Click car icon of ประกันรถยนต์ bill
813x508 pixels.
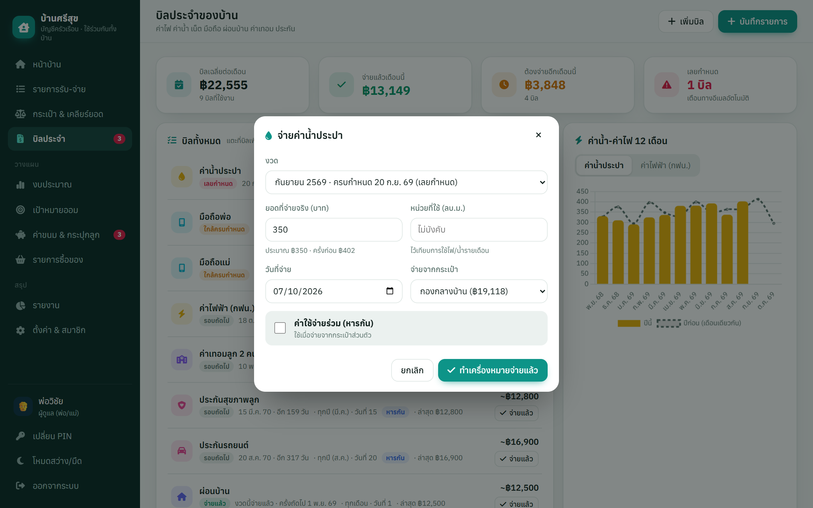182,451
